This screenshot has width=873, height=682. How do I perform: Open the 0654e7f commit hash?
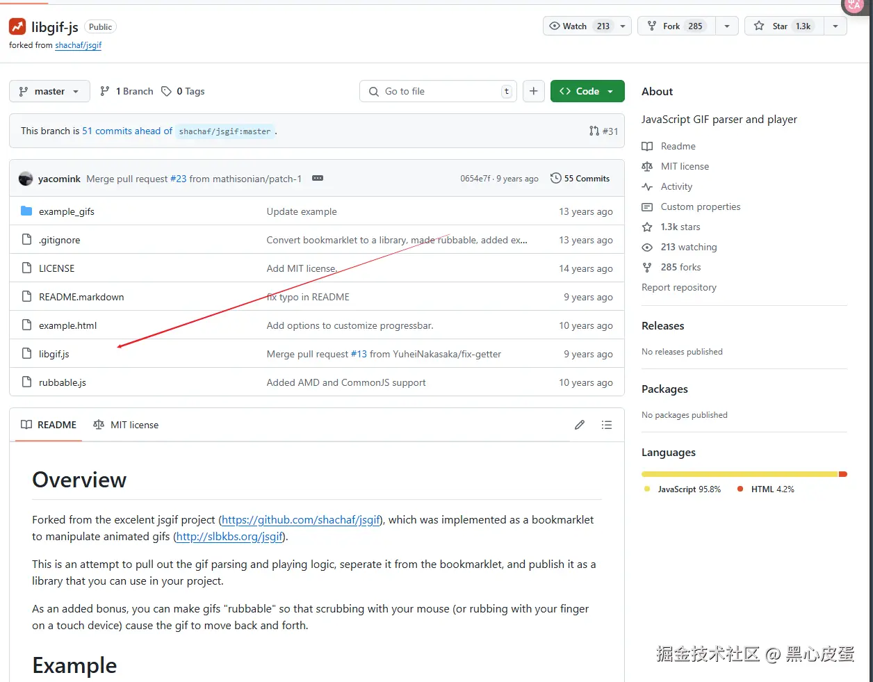pos(475,179)
